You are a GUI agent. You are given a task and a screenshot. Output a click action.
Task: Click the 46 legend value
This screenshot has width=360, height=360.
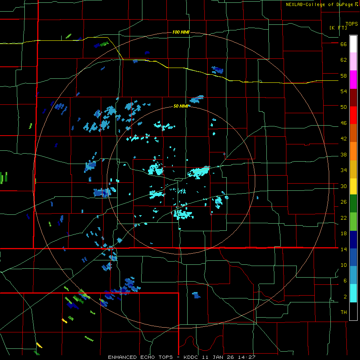(x=344, y=123)
